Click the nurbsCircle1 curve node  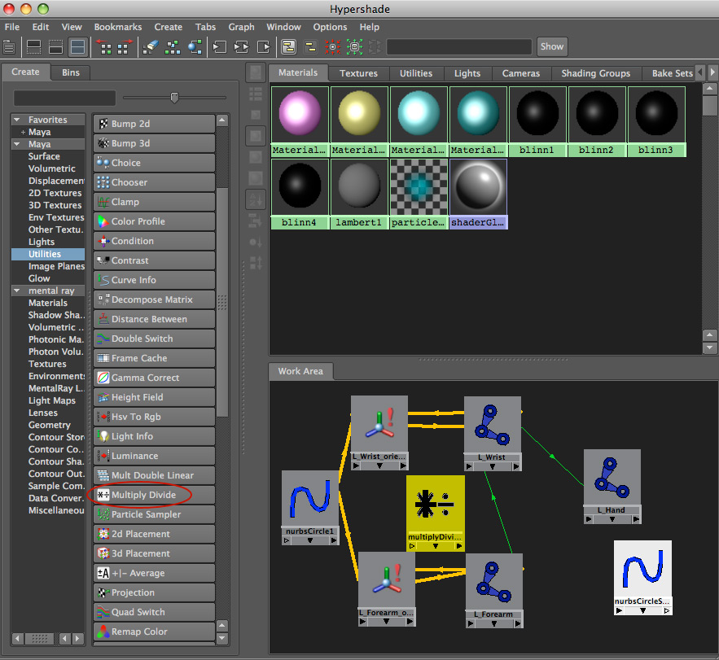click(309, 500)
